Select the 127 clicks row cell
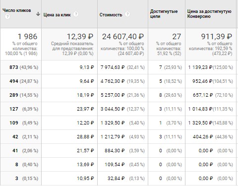 (21, 109)
